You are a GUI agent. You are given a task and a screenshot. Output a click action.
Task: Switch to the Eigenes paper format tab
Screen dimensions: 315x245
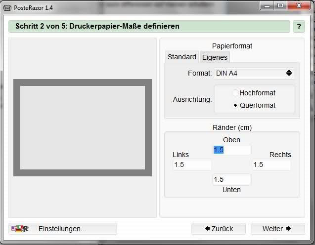coord(215,57)
